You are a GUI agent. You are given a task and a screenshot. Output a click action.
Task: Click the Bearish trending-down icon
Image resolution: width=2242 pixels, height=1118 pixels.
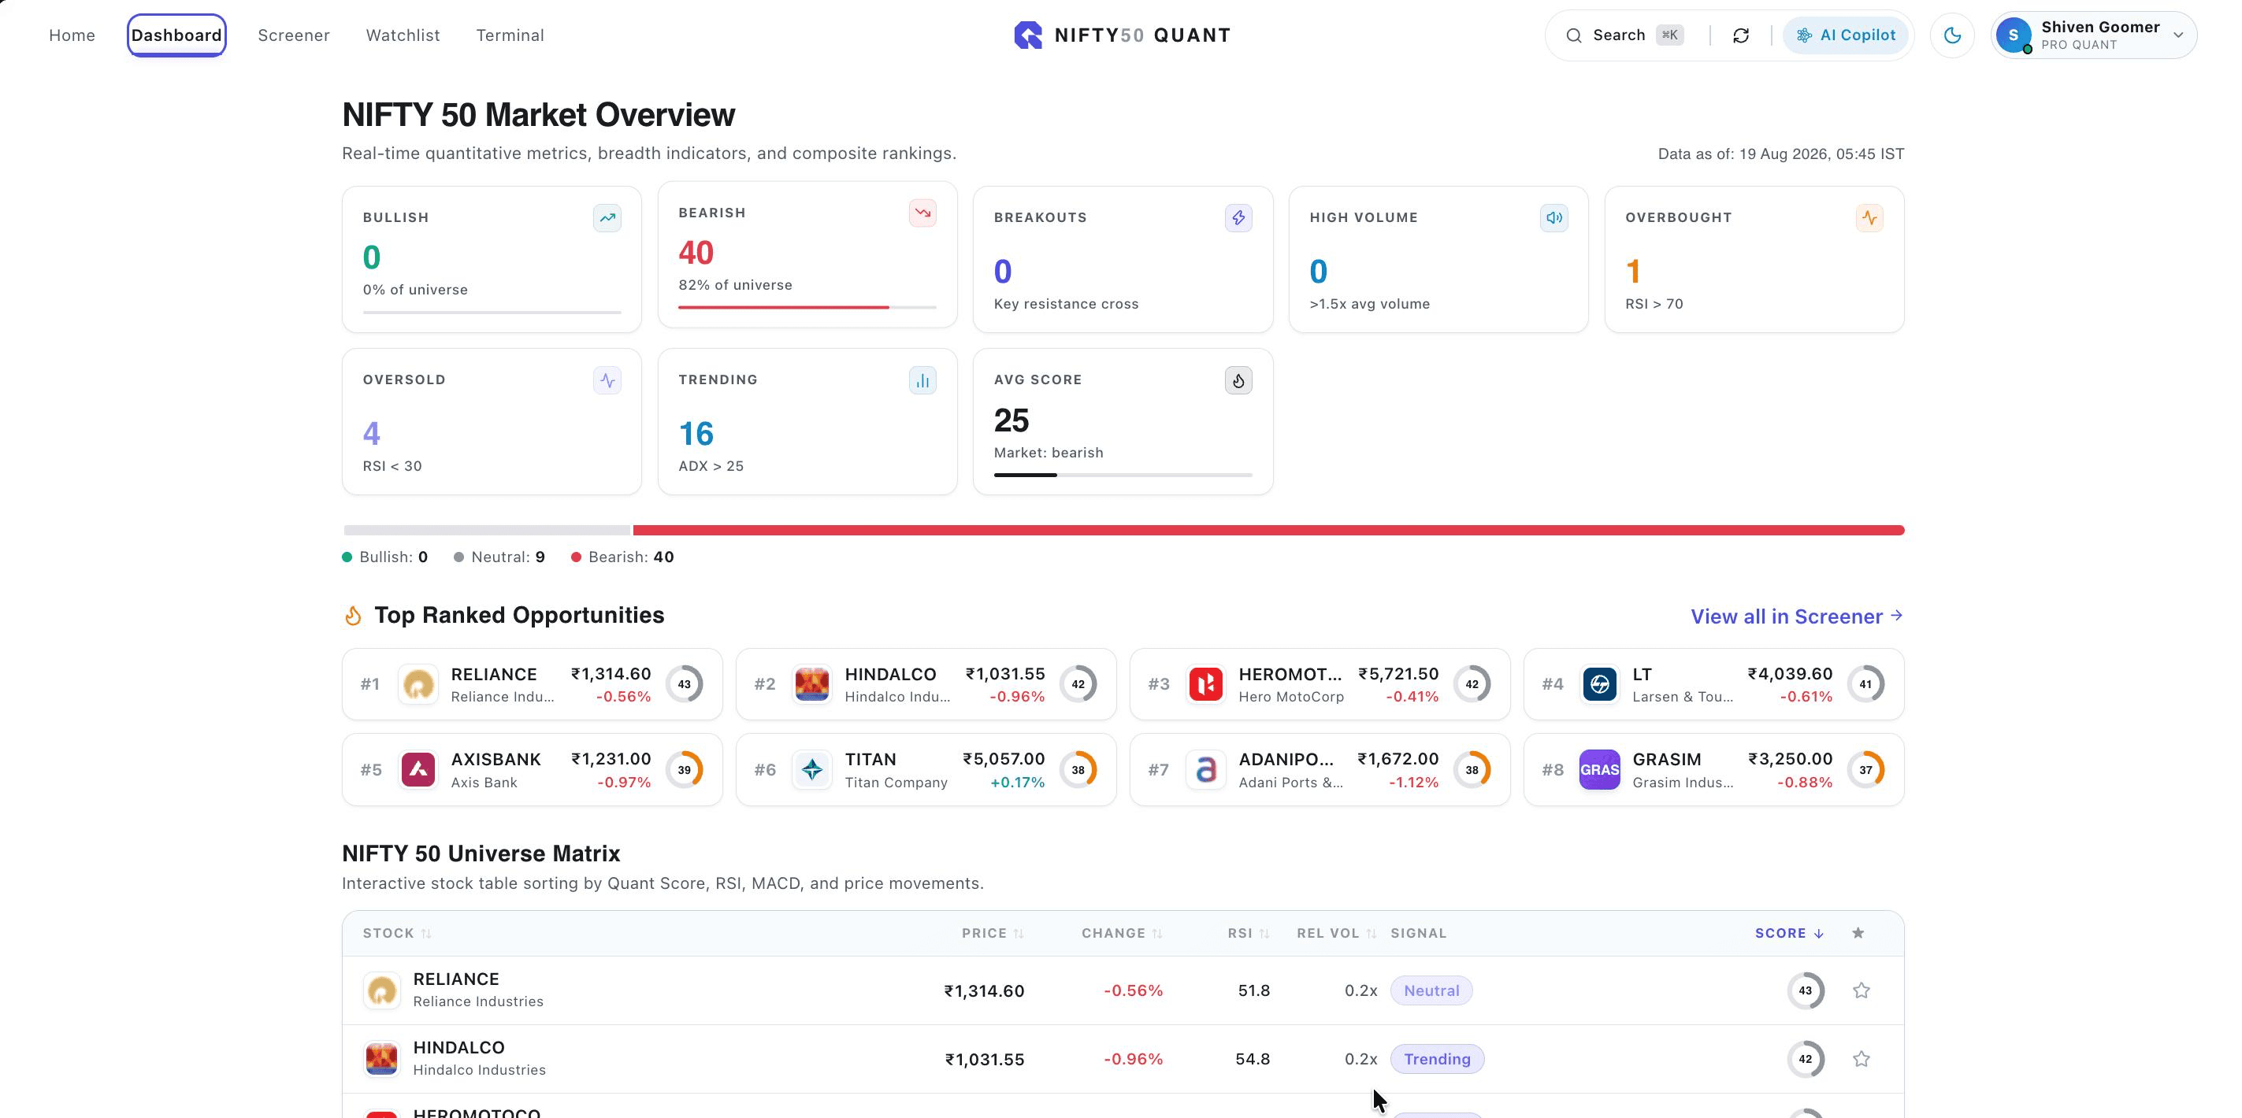(922, 213)
